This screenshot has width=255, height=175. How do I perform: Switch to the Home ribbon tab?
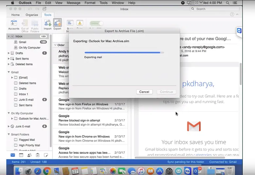(15, 15)
